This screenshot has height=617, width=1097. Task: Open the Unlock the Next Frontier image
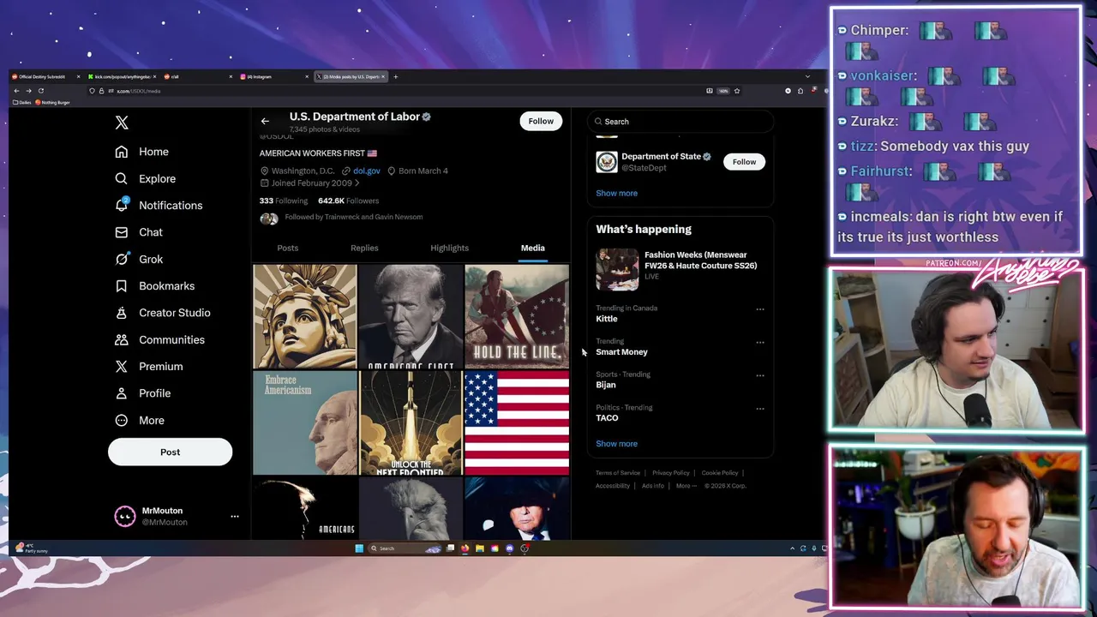coord(411,422)
